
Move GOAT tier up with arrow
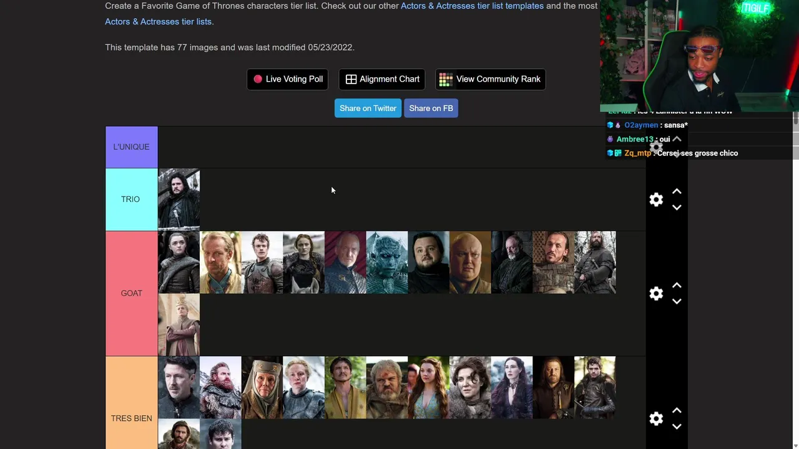[x=677, y=286]
